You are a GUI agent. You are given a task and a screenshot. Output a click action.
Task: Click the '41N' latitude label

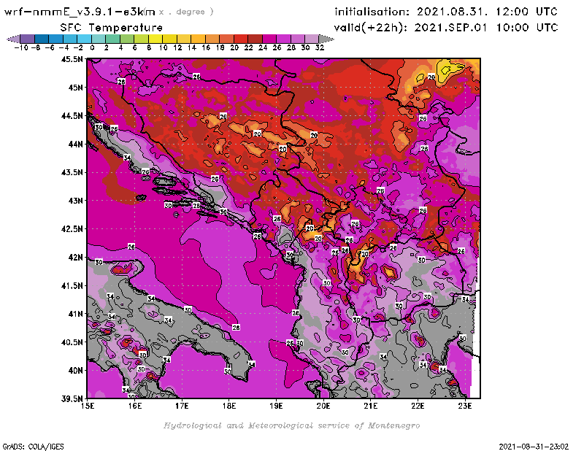pyautogui.click(x=76, y=314)
